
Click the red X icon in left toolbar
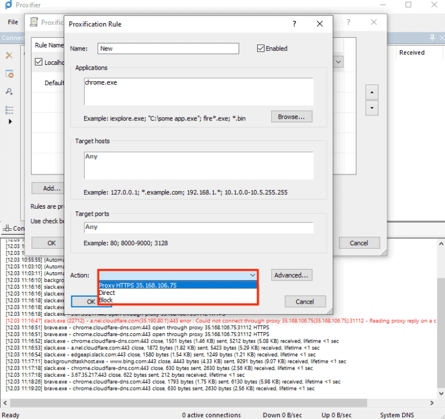click(x=9, y=56)
